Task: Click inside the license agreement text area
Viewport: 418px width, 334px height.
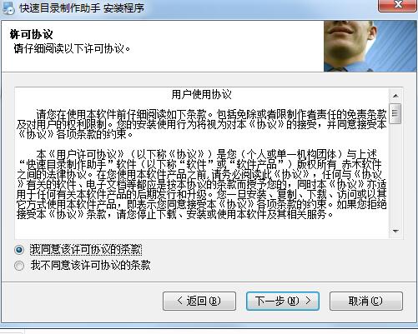Action: 202,163
